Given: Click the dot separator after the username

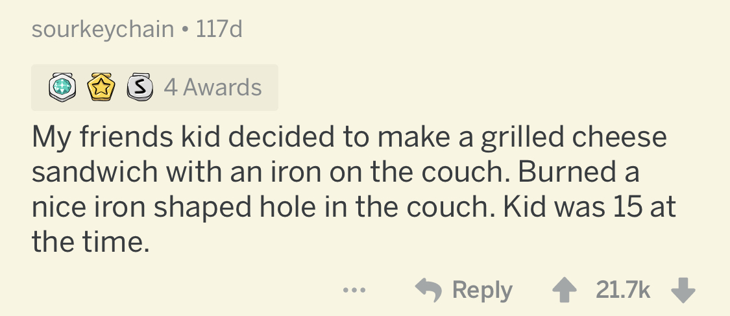Looking at the screenshot, I should click(x=184, y=30).
